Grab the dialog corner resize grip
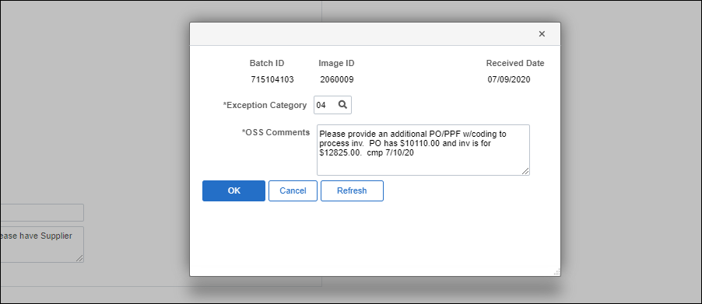 [557, 272]
